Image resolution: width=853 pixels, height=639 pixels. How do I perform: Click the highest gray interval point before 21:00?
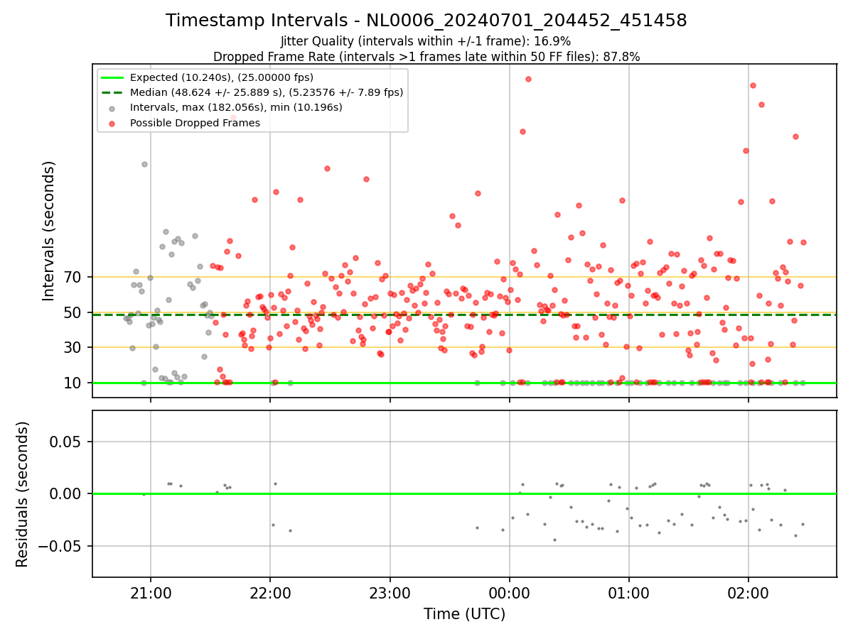tap(144, 164)
